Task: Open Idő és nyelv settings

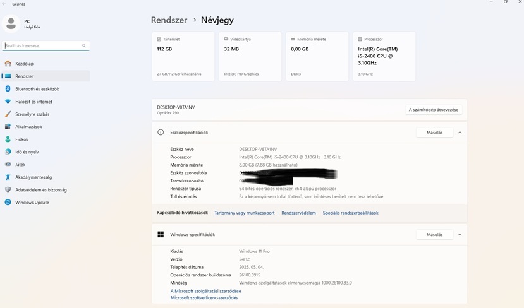Action: [x=46, y=152]
